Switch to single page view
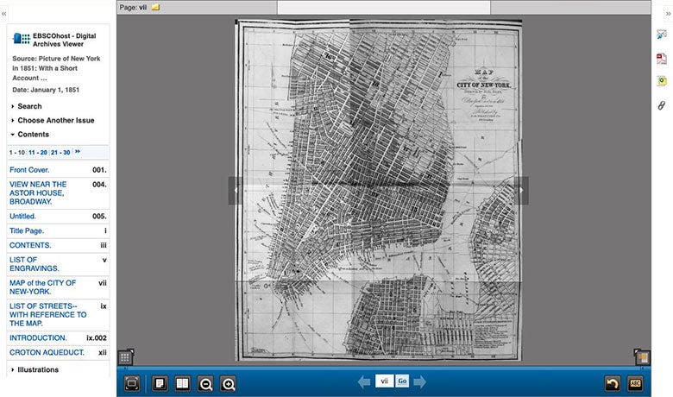The image size is (673, 397). pyautogui.click(x=160, y=383)
